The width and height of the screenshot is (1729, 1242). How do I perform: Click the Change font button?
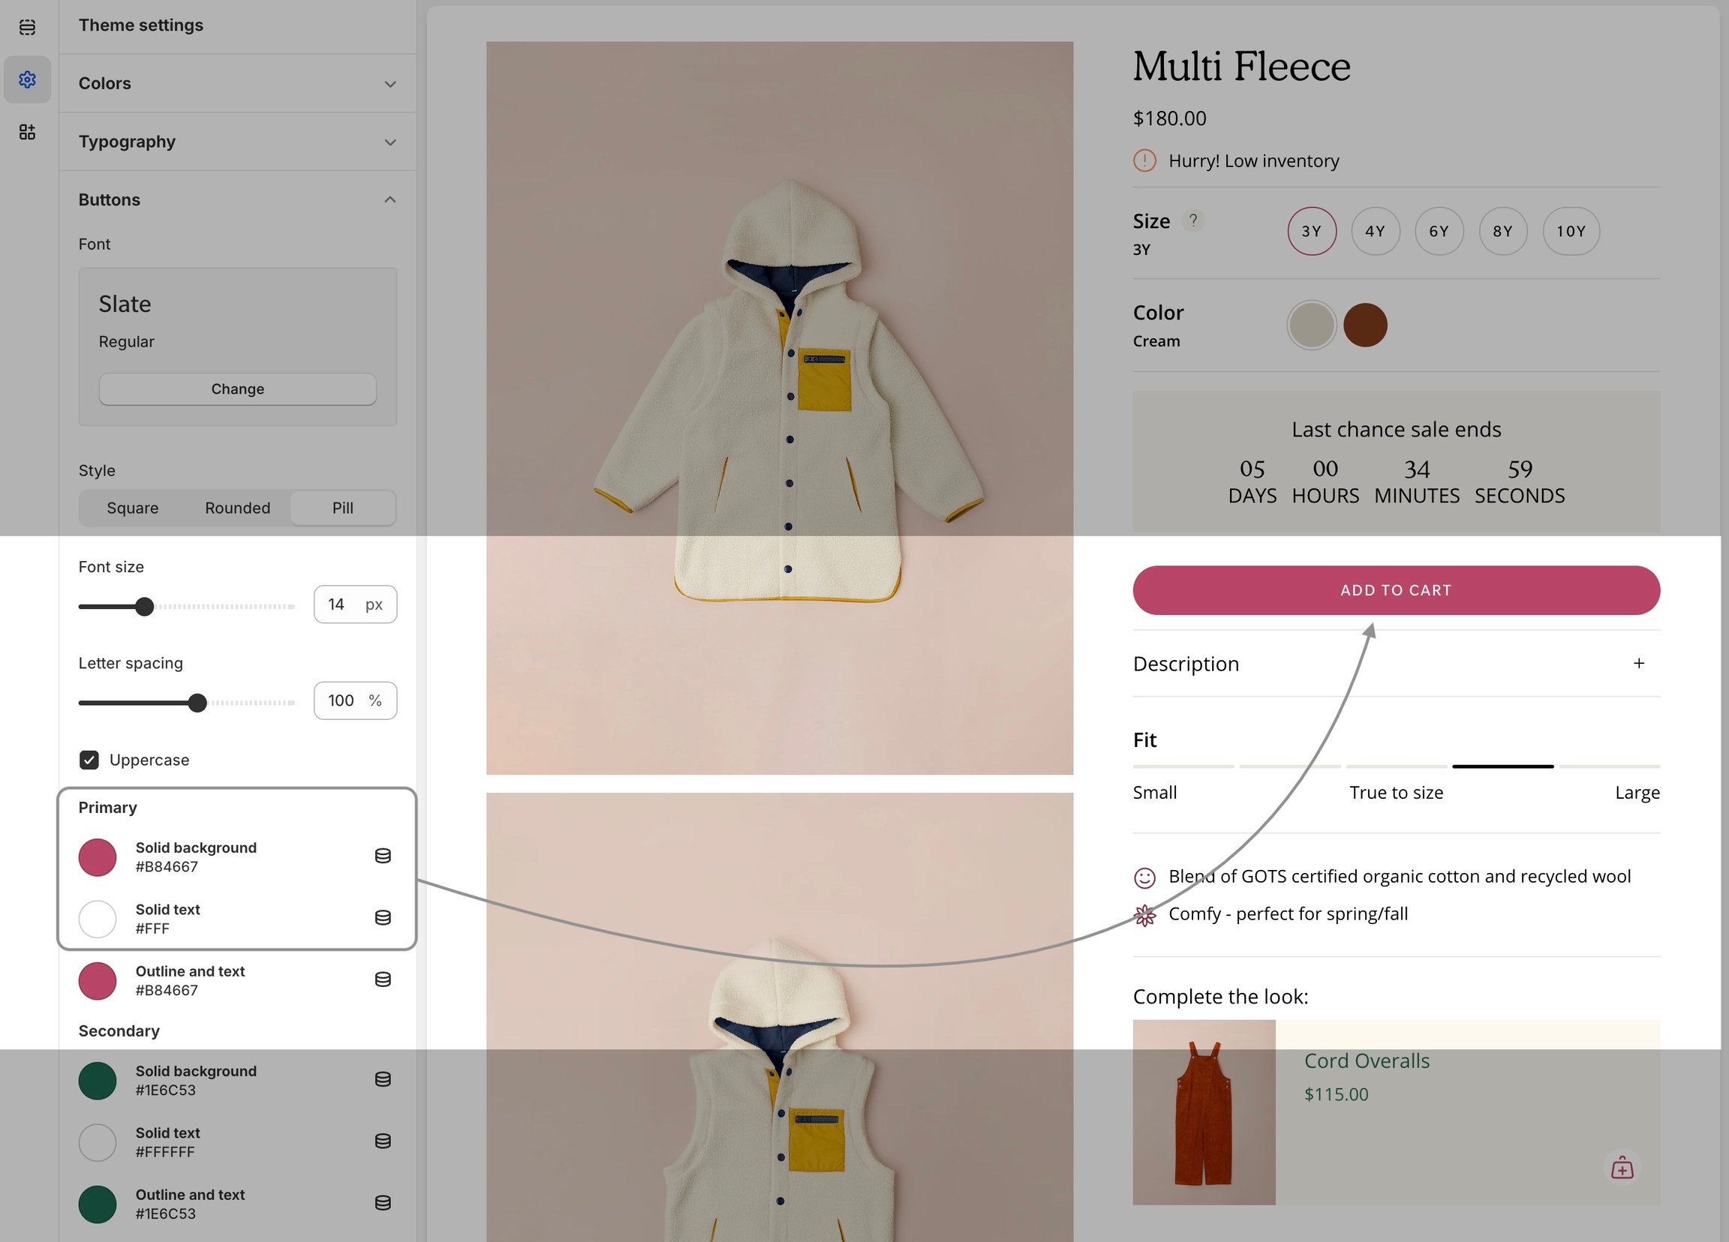237,389
